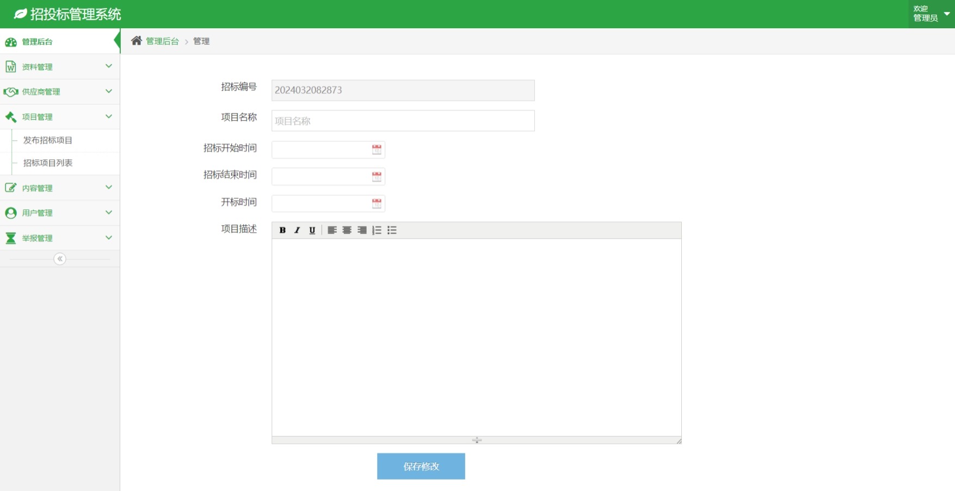Screen dimensions: 955x491
Task: Expand the 资料管理 menu chevron
Action: click(109, 66)
